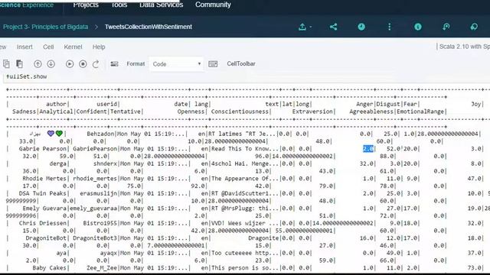Image resolution: width=490 pixels, height=275 pixels.
Task: Click the 'Agreeableness' column header
Action: point(371,112)
